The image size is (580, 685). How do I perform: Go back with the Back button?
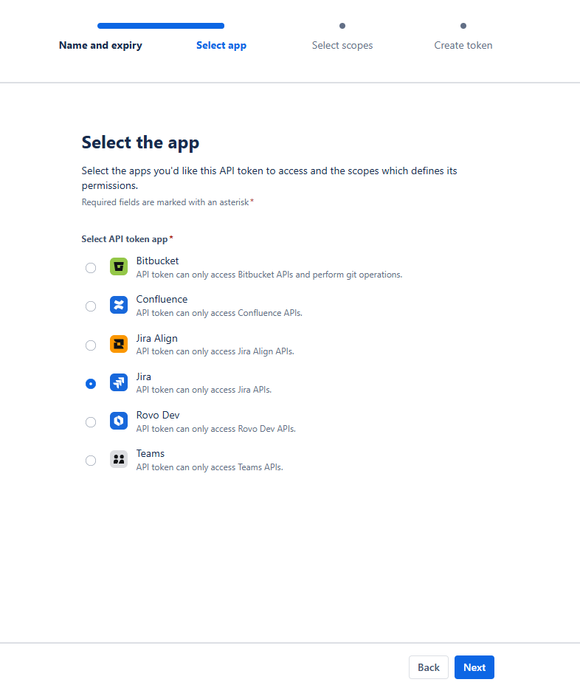click(x=429, y=667)
